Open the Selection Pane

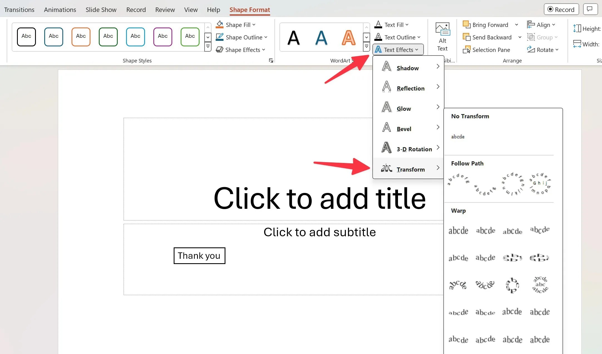coord(490,50)
